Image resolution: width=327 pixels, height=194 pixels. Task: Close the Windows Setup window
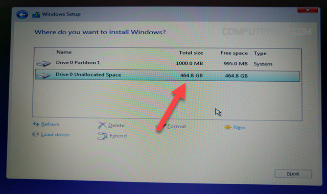pyautogui.click(x=308, y=10)
